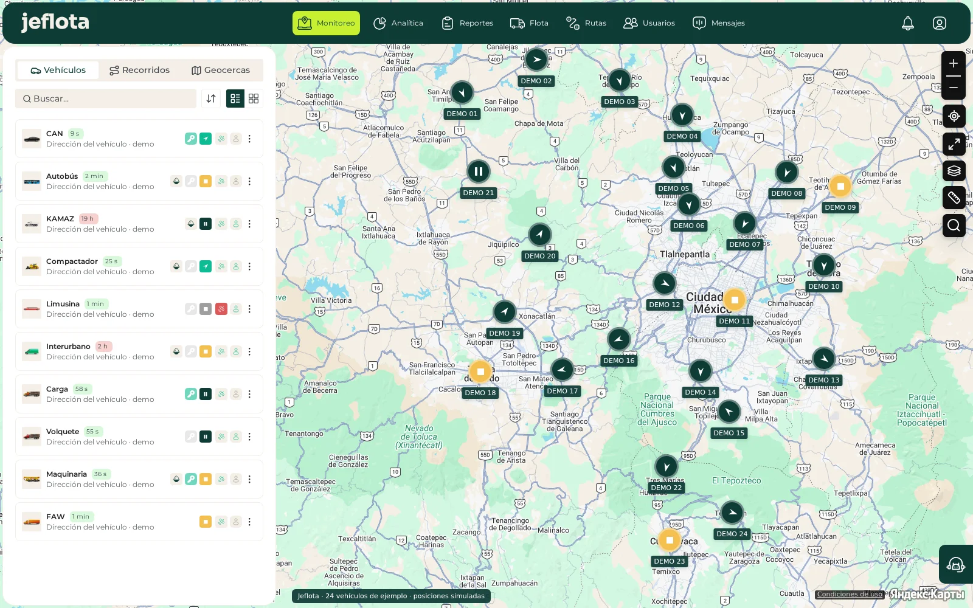
Task: Click the ignition key icon for CAN
Action: 191,139
